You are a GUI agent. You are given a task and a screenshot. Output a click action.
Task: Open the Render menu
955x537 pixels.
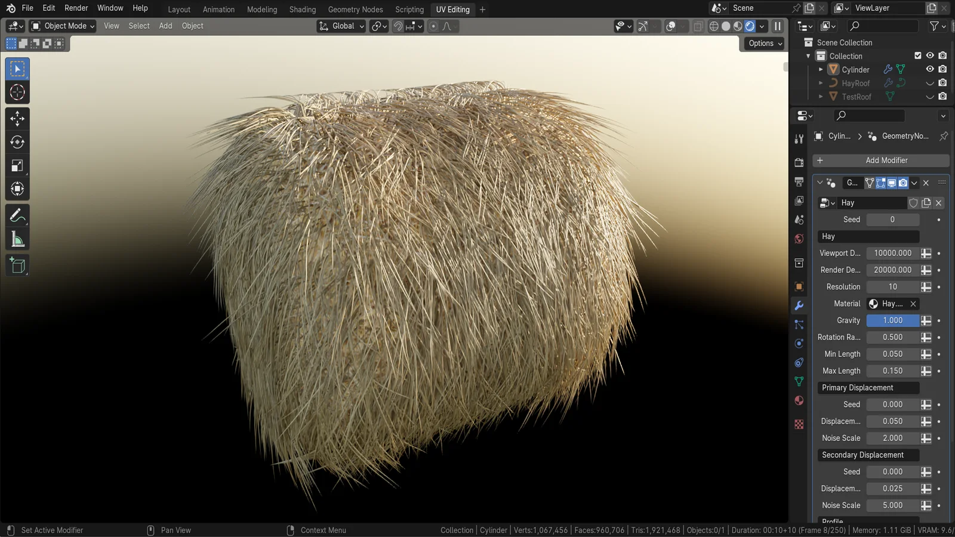76,8
